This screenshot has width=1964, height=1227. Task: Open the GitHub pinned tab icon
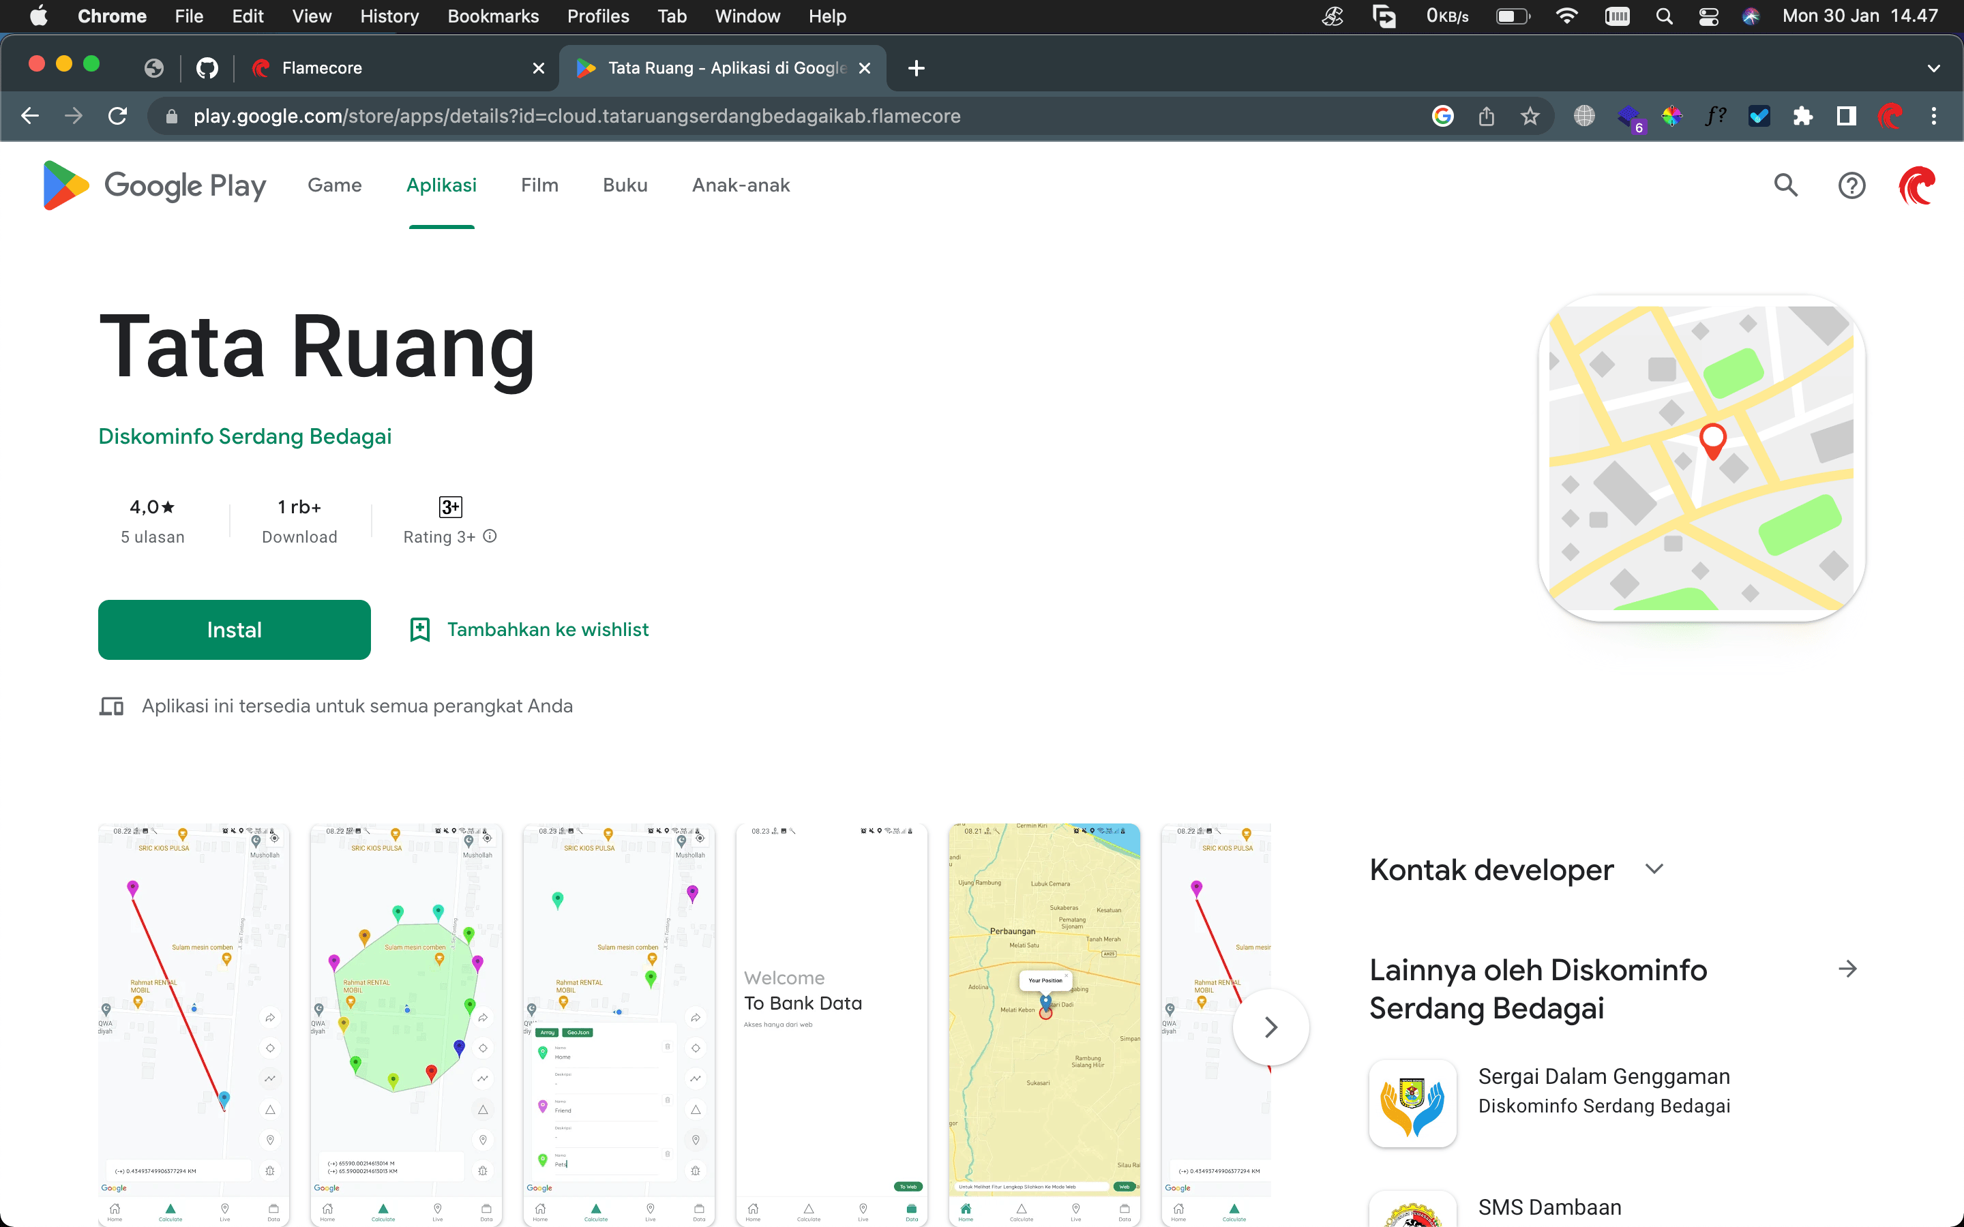tap(207, 68)
